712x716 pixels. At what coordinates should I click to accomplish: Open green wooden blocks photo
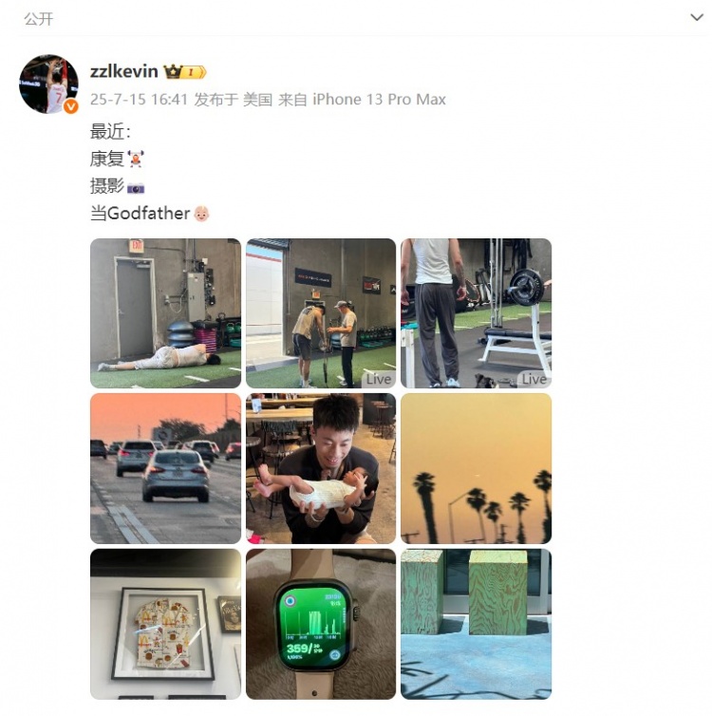[x=476, y=624]
